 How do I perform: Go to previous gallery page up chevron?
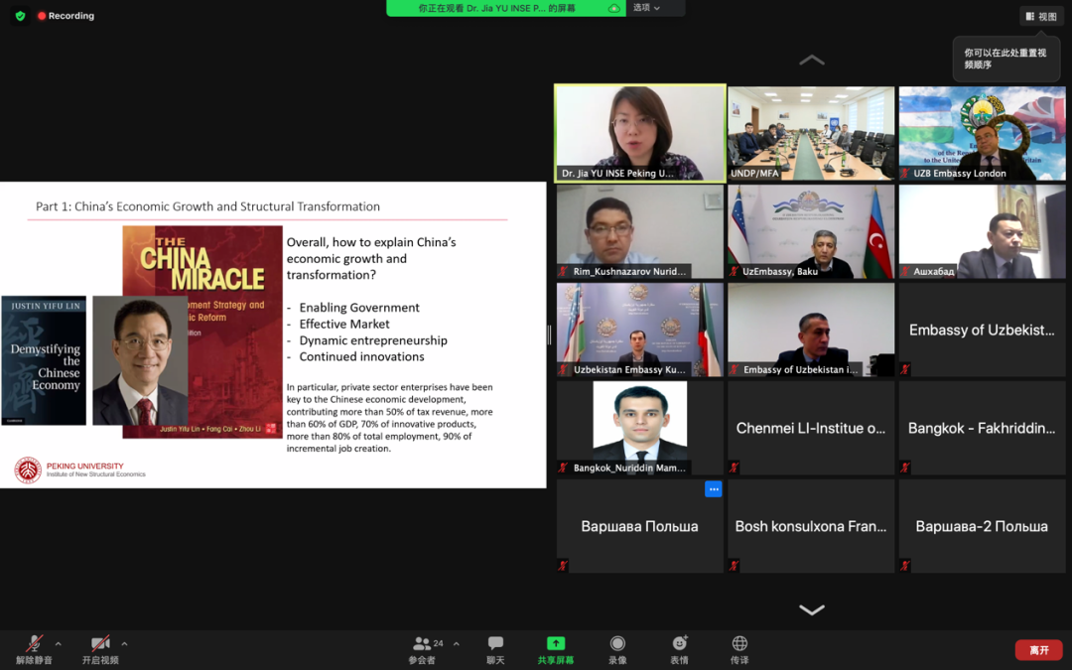tap(812, 61)
